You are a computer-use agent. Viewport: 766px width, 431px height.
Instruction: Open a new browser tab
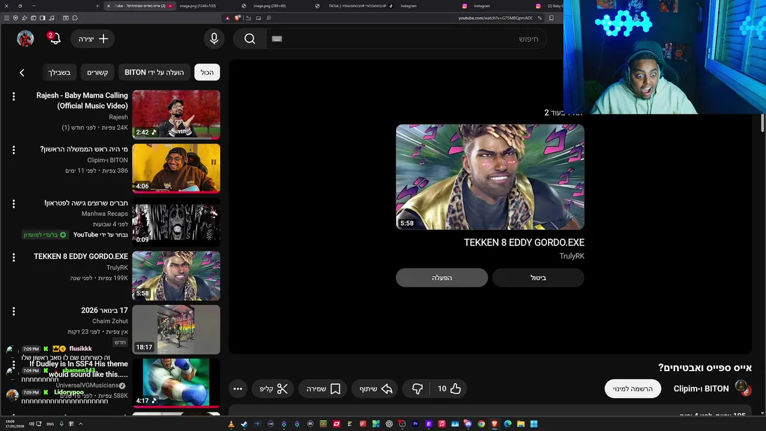click(x=98, y=6)
